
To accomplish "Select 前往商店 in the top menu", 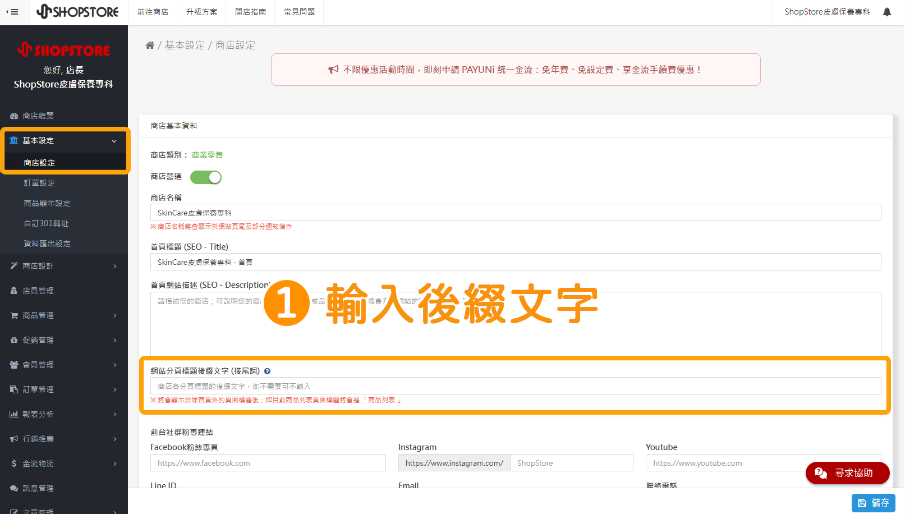I will (x=153, y=11).
